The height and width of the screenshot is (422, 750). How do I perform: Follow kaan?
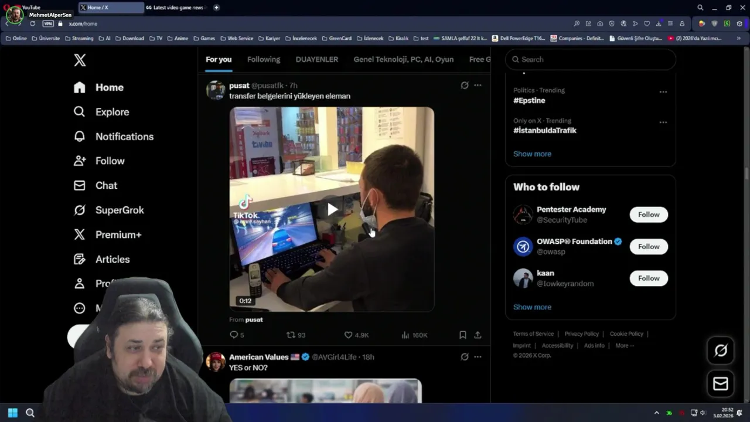pos(649,278)
